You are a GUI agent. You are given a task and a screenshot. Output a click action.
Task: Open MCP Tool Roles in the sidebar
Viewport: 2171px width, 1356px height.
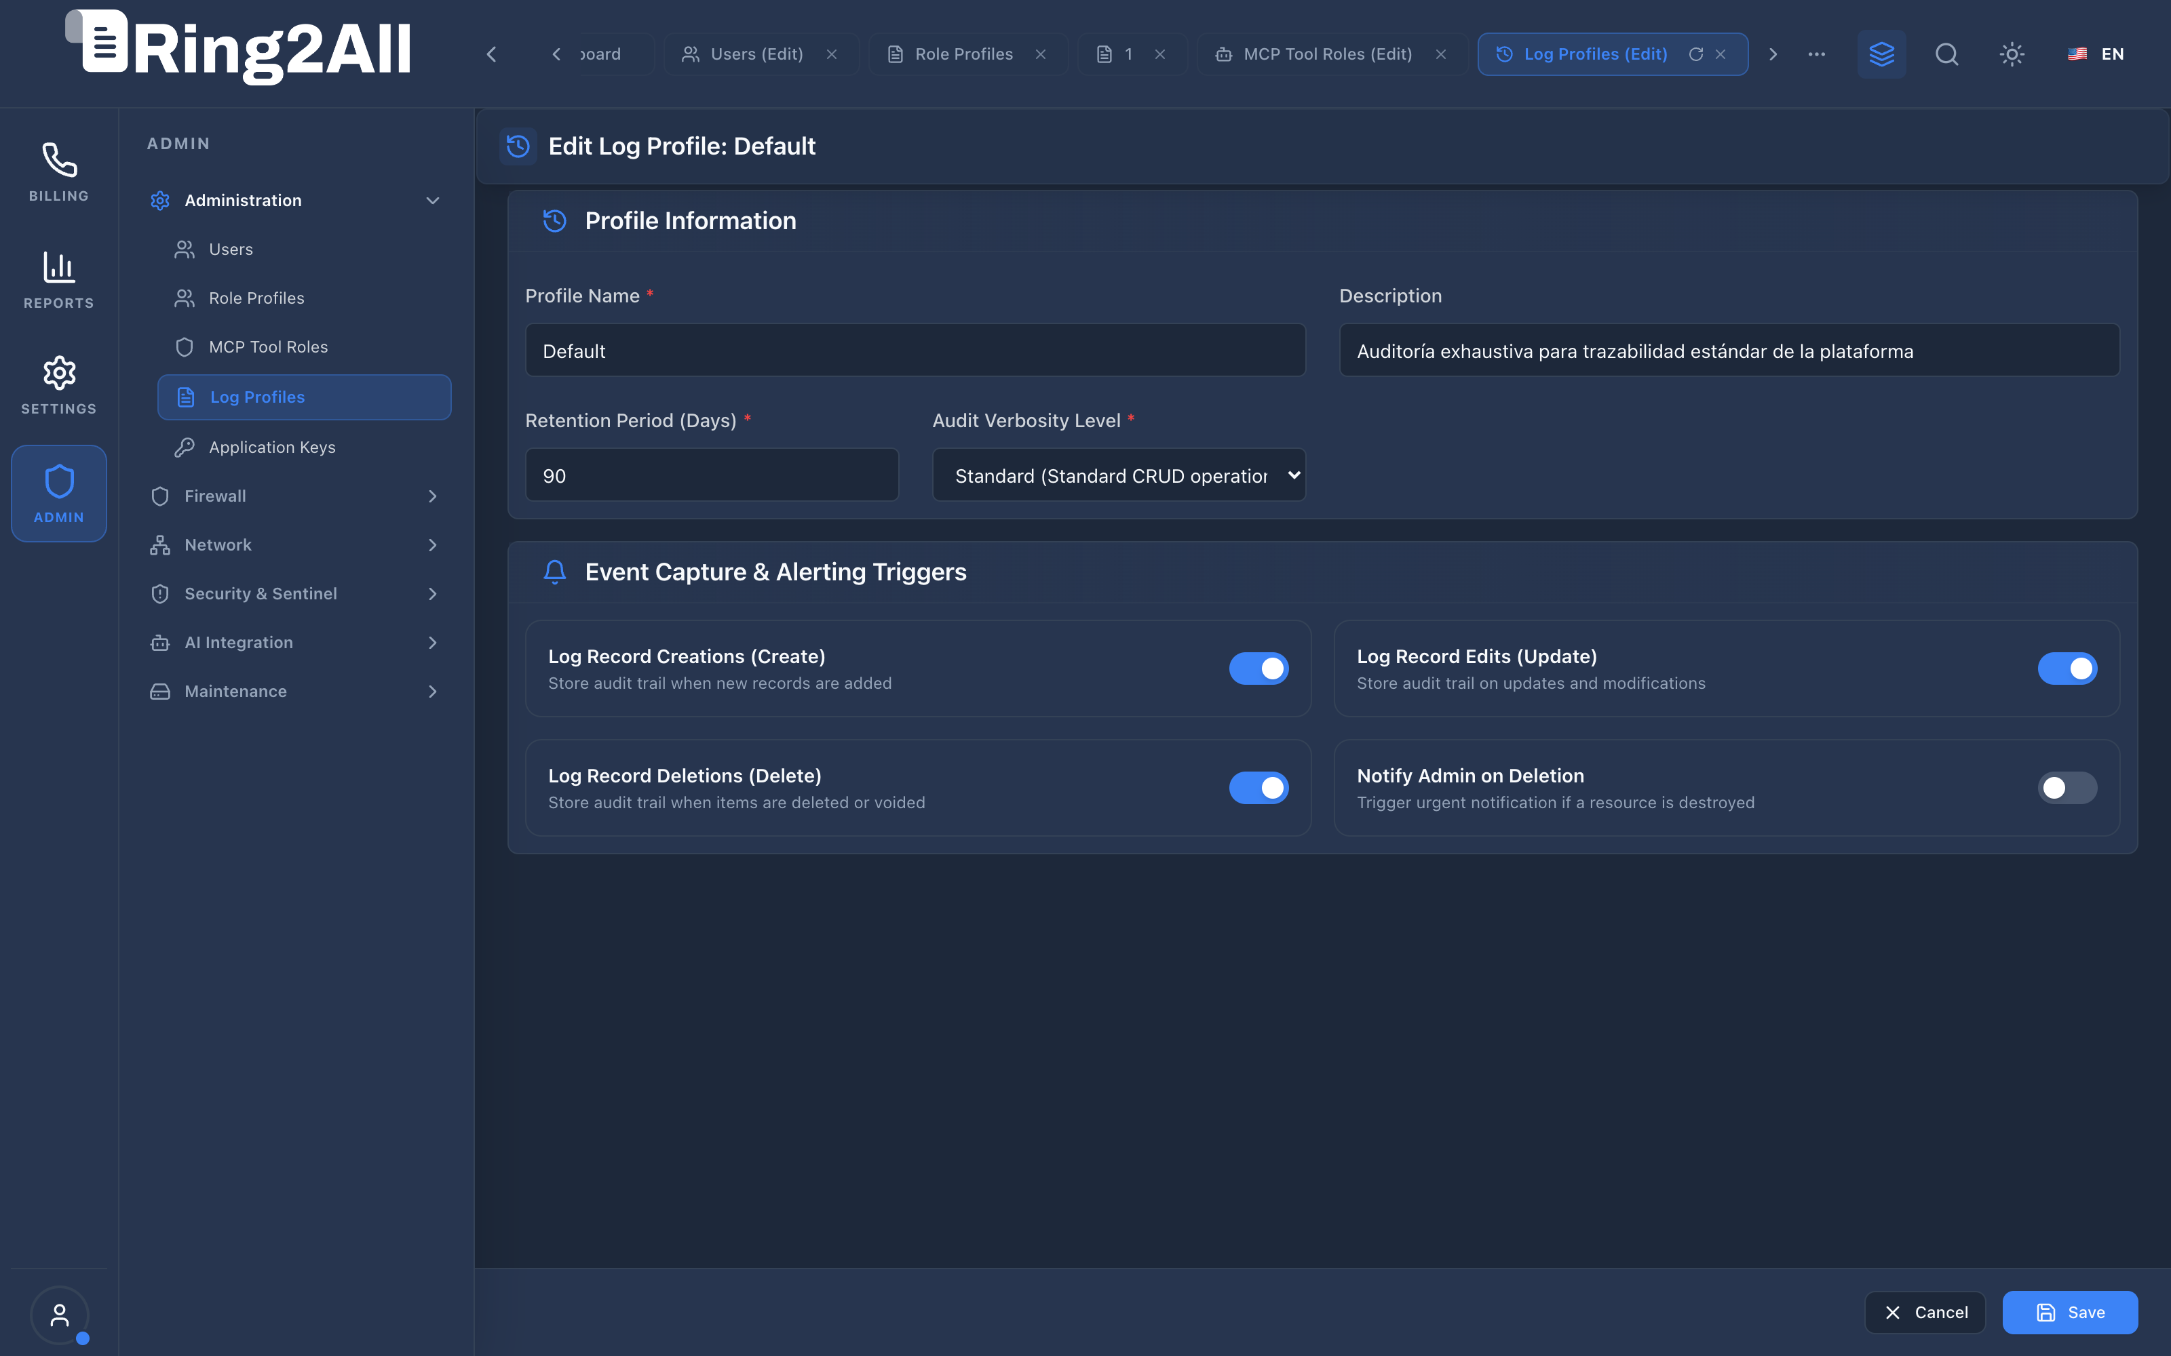pyautogui.click(x=304, y=347)
